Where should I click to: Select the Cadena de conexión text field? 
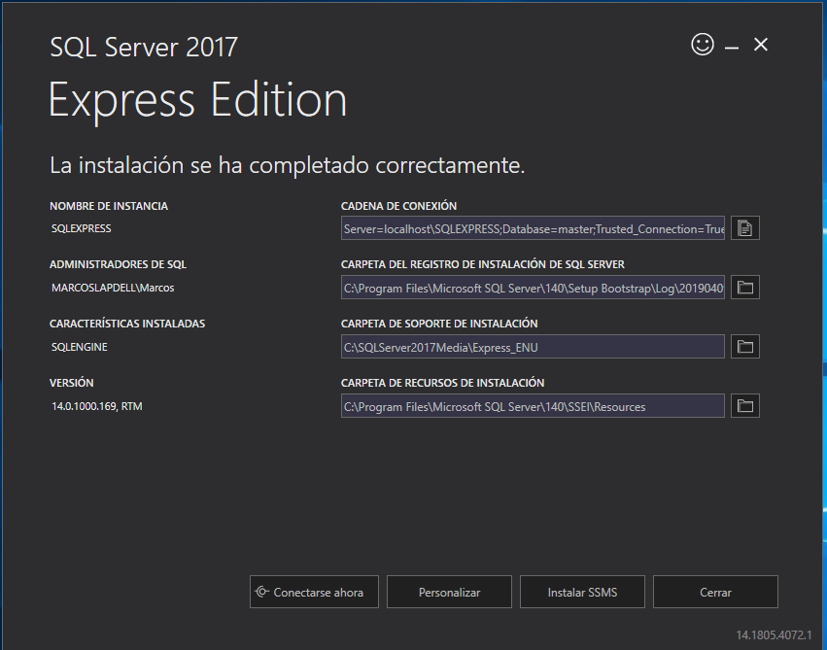[533, 228]
